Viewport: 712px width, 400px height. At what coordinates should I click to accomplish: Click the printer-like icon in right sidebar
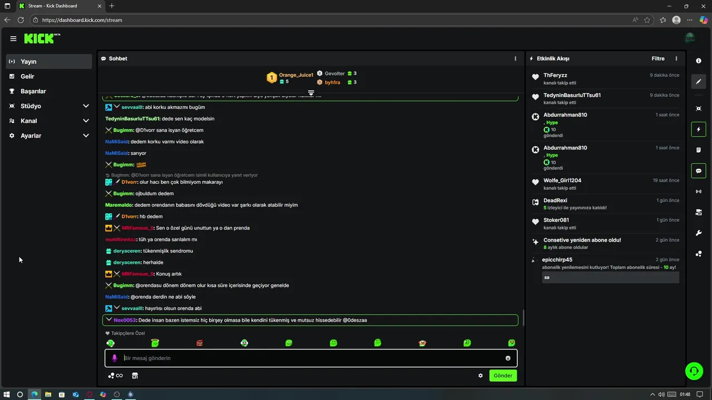(699, 212)
